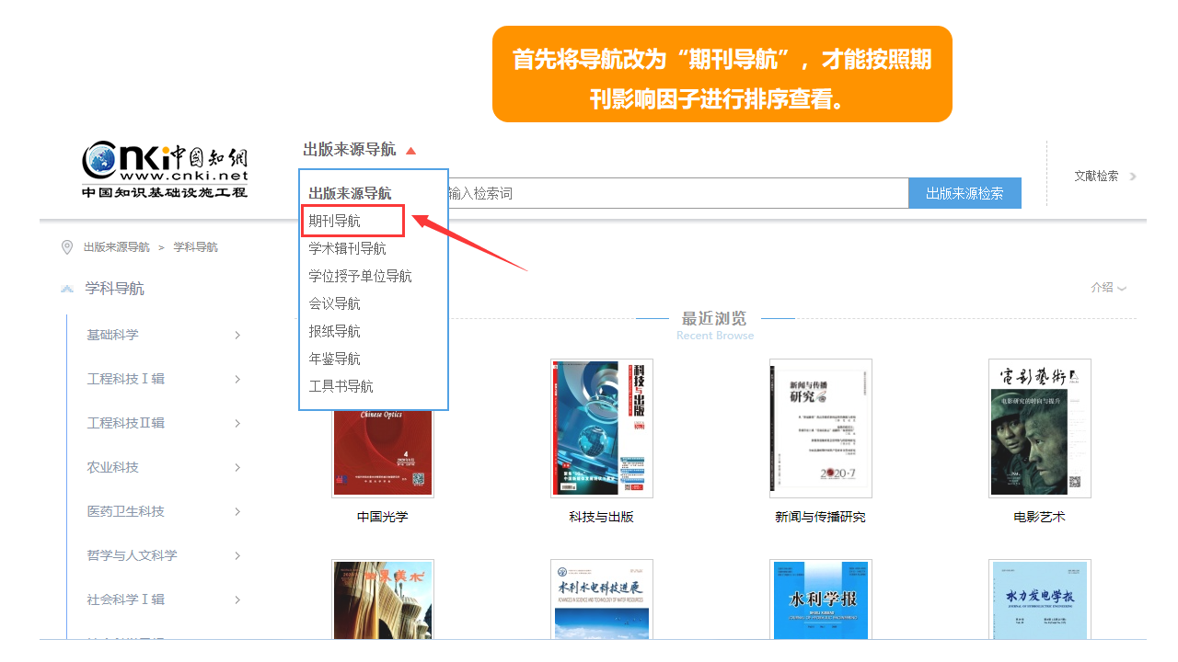Screen dimensions: 1178x662
Task: Open the 电影艺术 journal cover
Action: 1040,428
